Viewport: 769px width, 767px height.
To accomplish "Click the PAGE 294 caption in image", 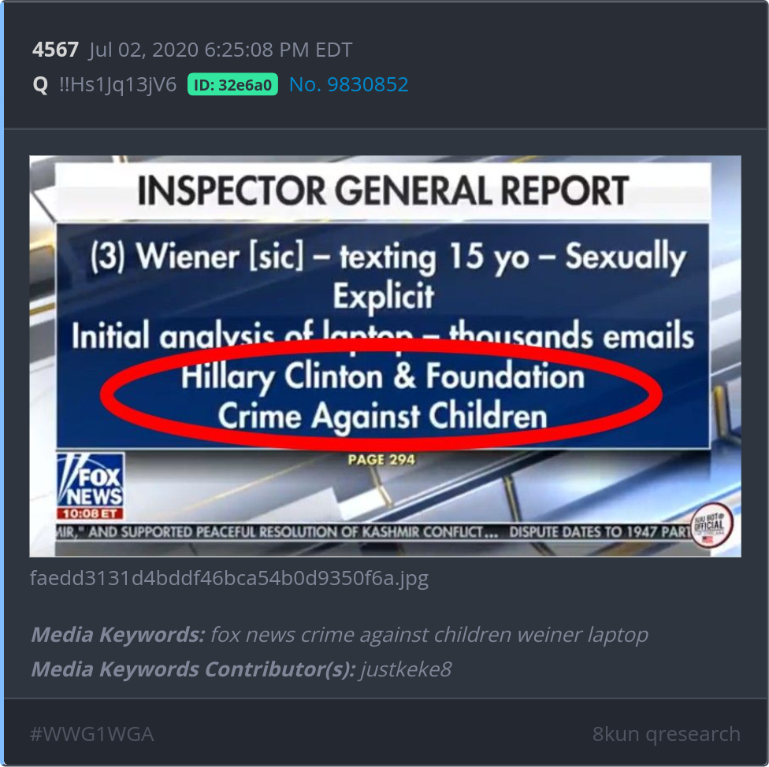I will click(x=381, y=460).
